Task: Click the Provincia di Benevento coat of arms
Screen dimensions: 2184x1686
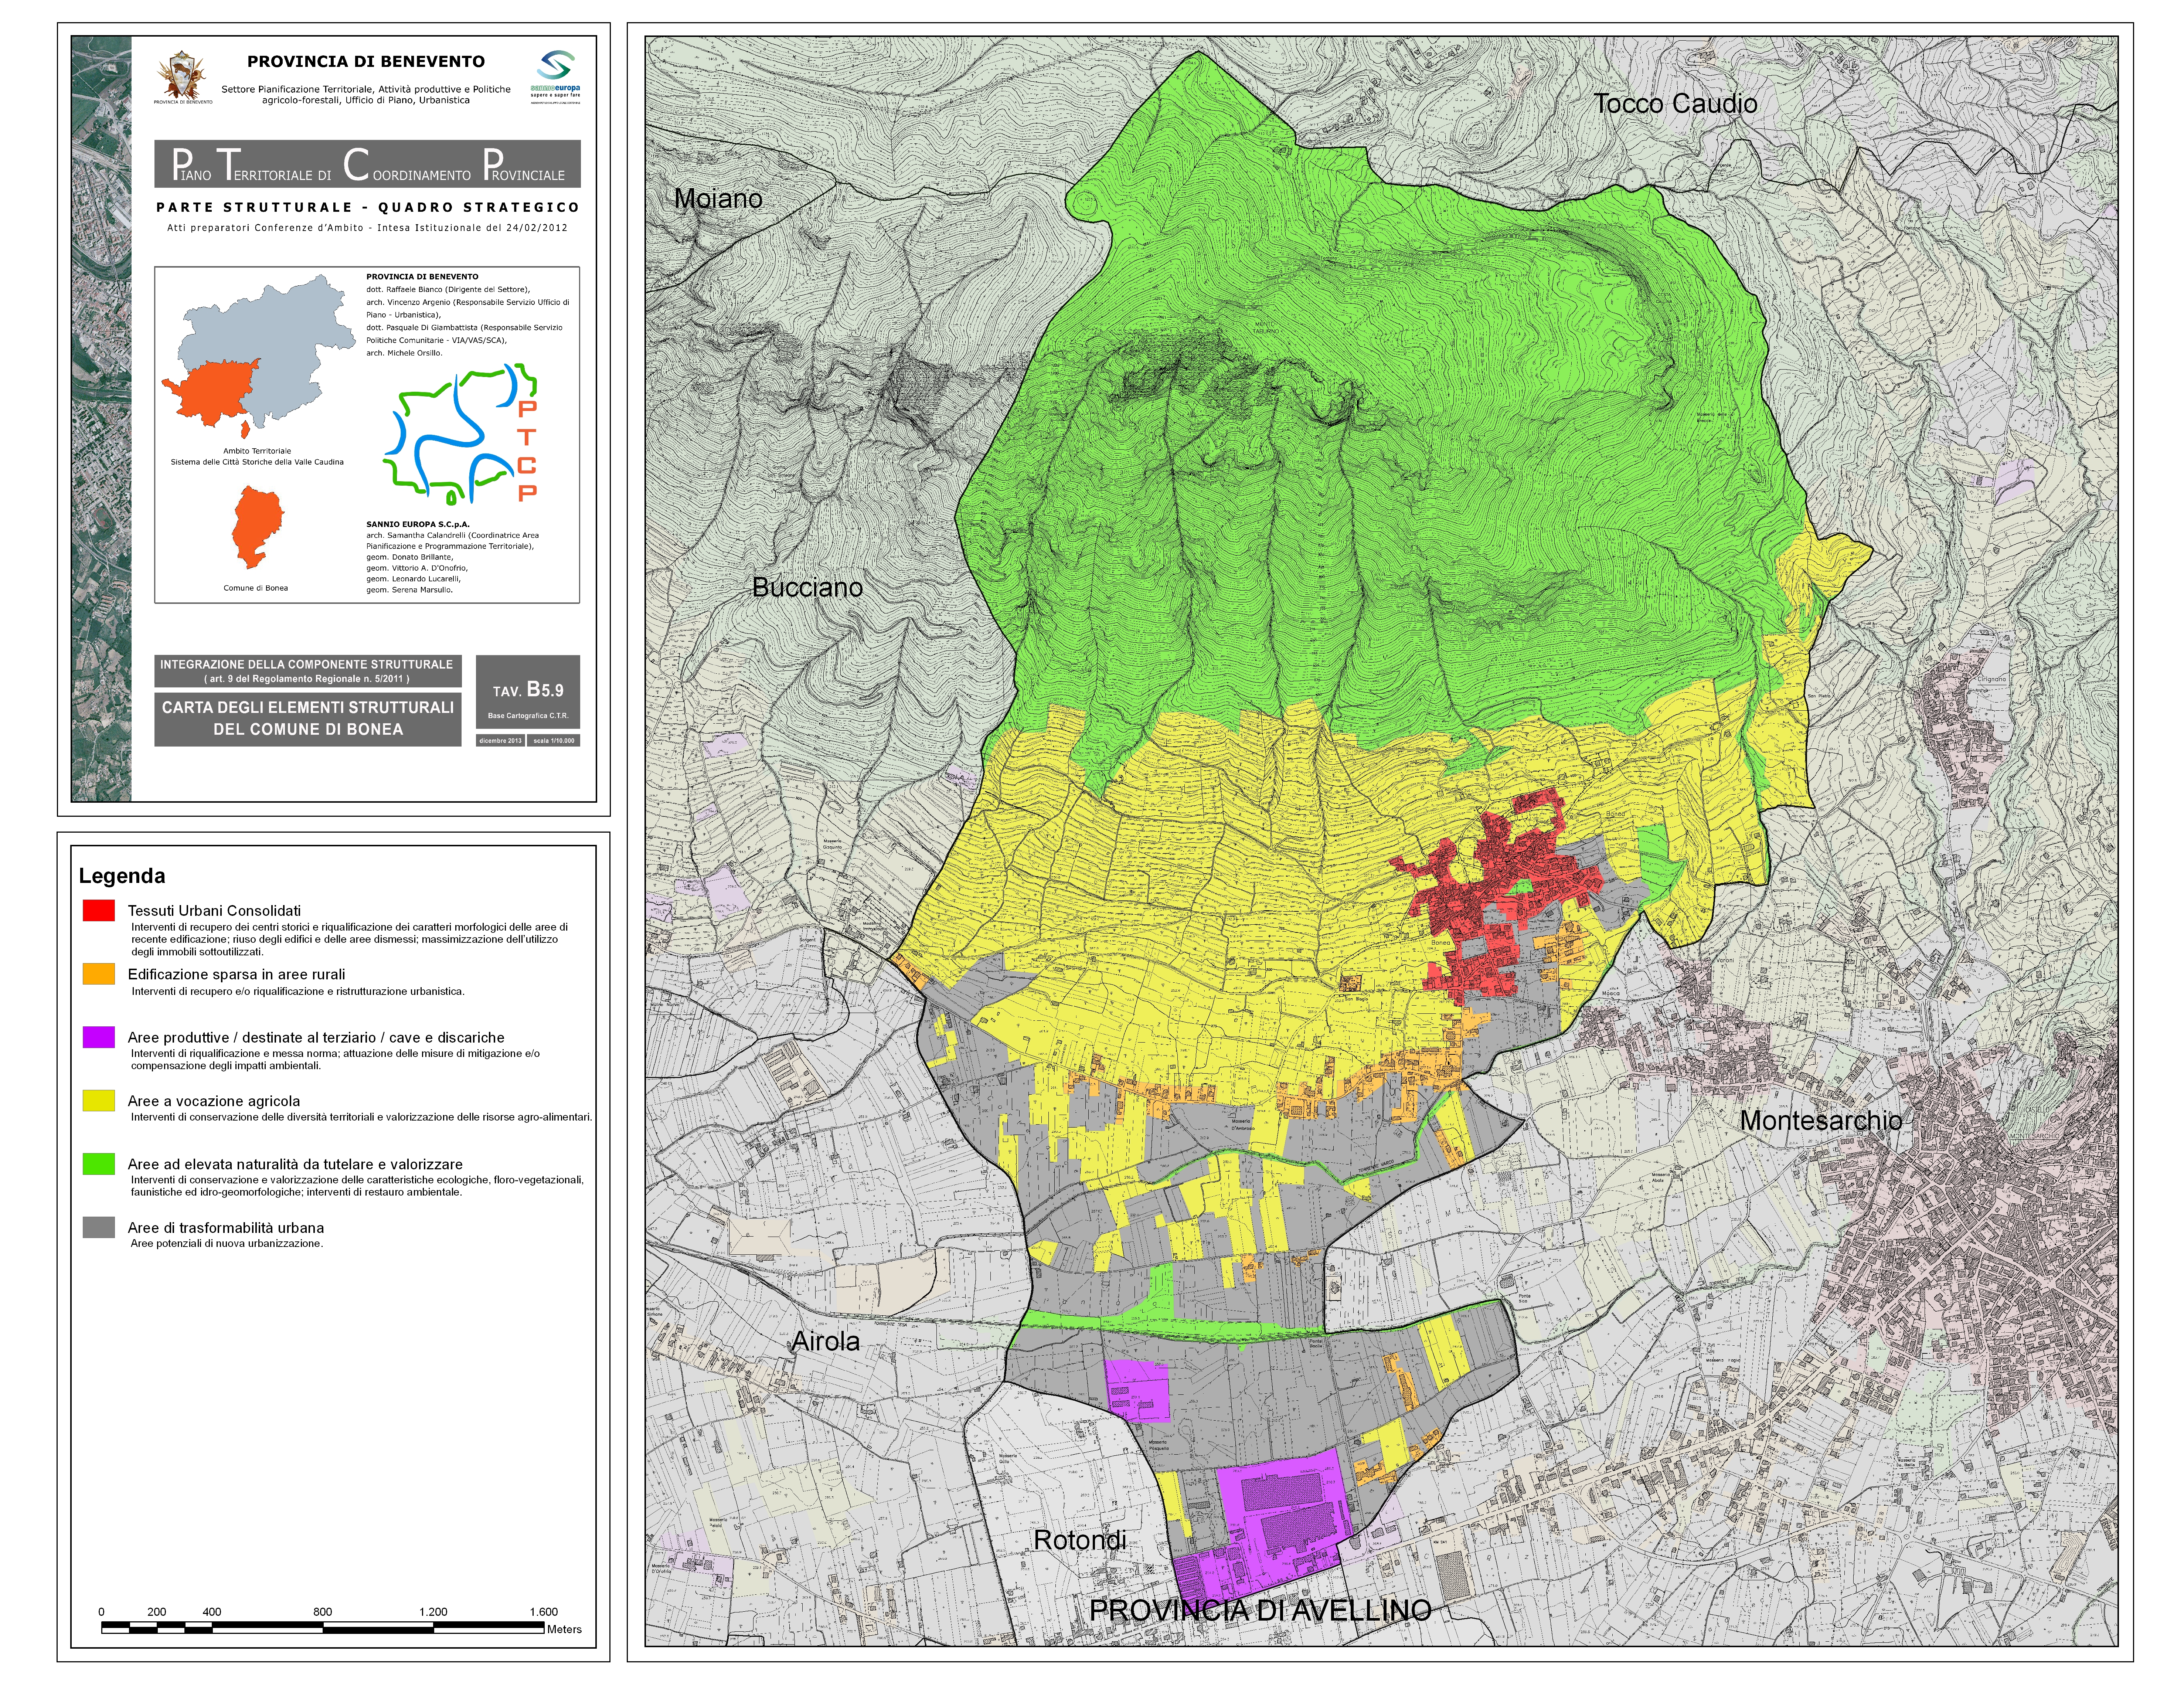Action: point(183,76)
